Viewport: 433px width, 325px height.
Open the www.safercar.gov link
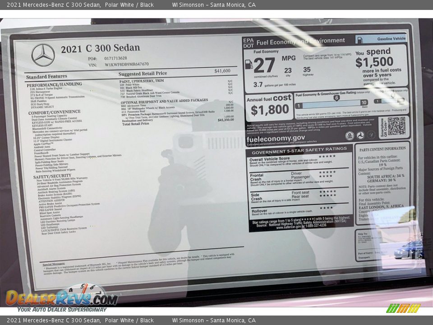pos(288,227)
